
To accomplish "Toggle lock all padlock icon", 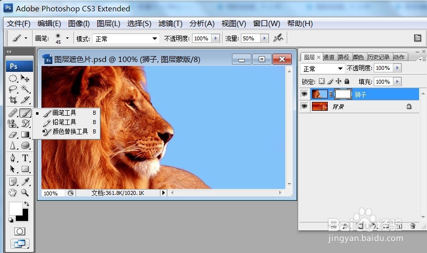I will [x=347, y=81].
